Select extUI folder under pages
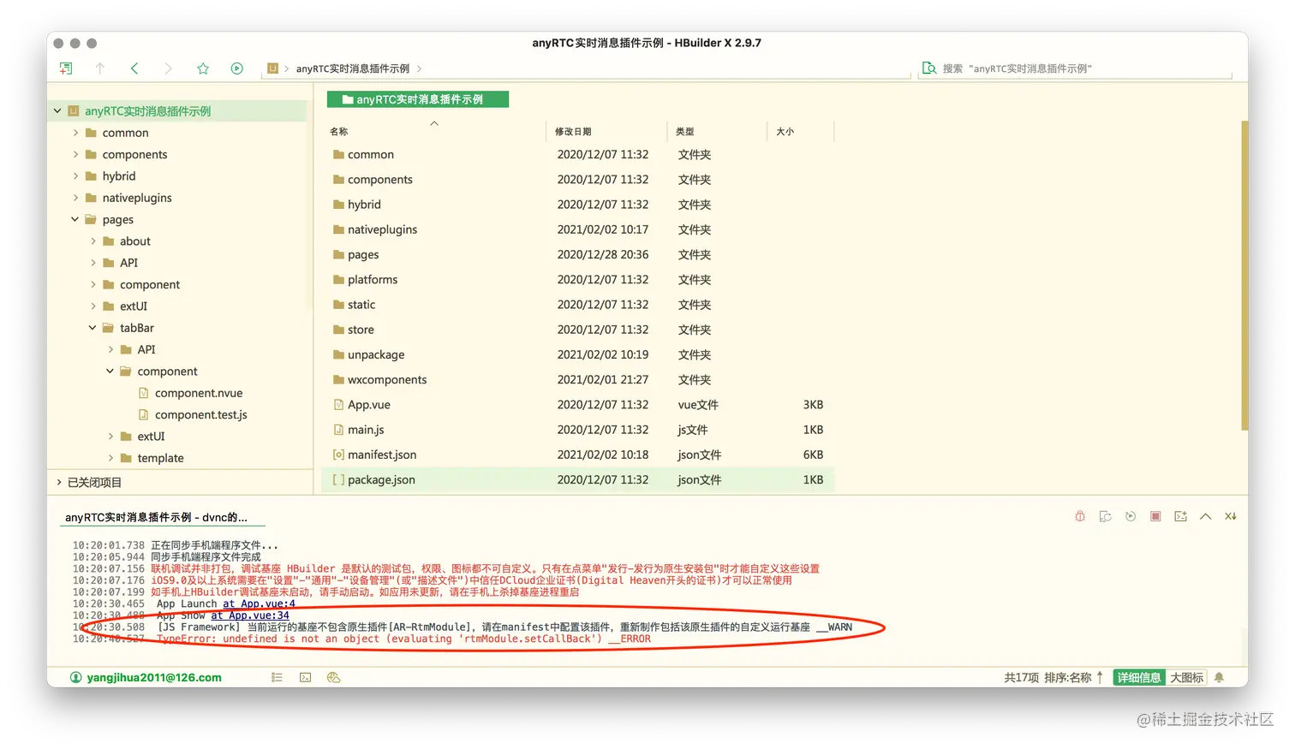The height and width of the screenshot is (749, 1295). coord(134,306)
